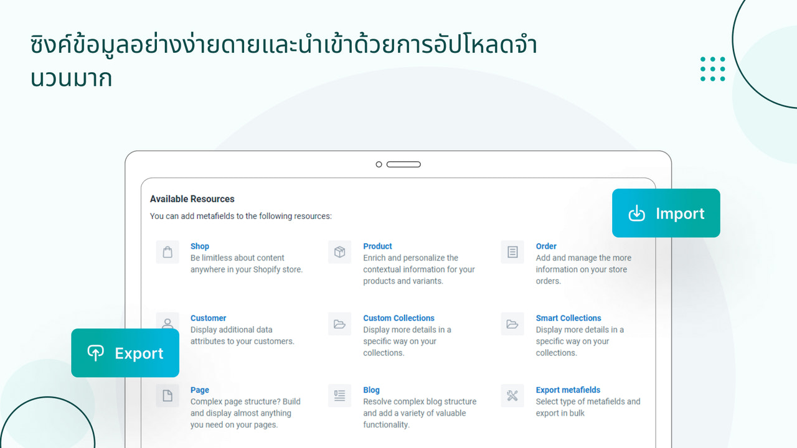Open the Custom Collections link
Viewport: 797px width, 448px height.
399,318
